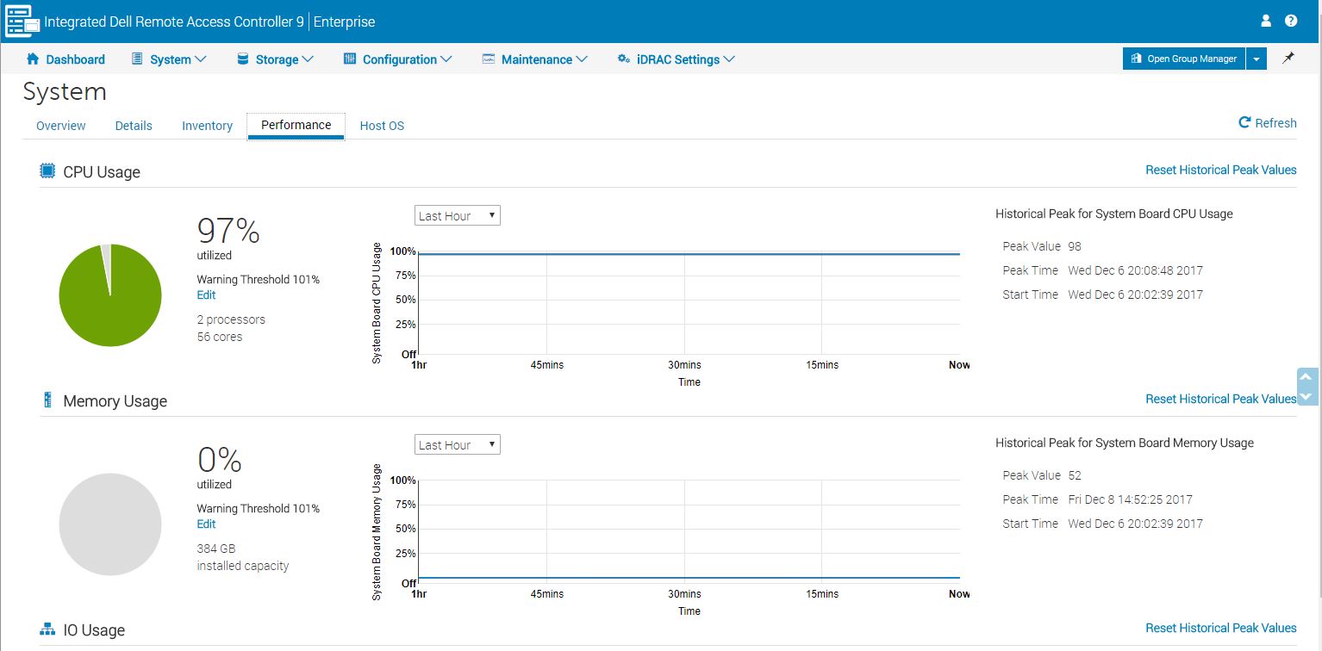Click the pin icon beside Group Manager
Screen dimensions: 1322x651
(1288, 59)
